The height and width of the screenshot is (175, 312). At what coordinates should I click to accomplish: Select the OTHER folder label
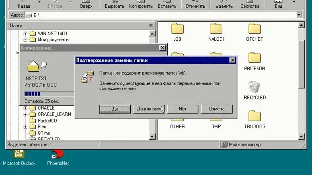[177, 126]
